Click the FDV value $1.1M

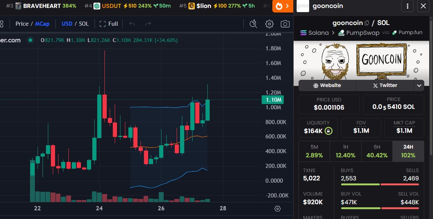tap(361, 131)
